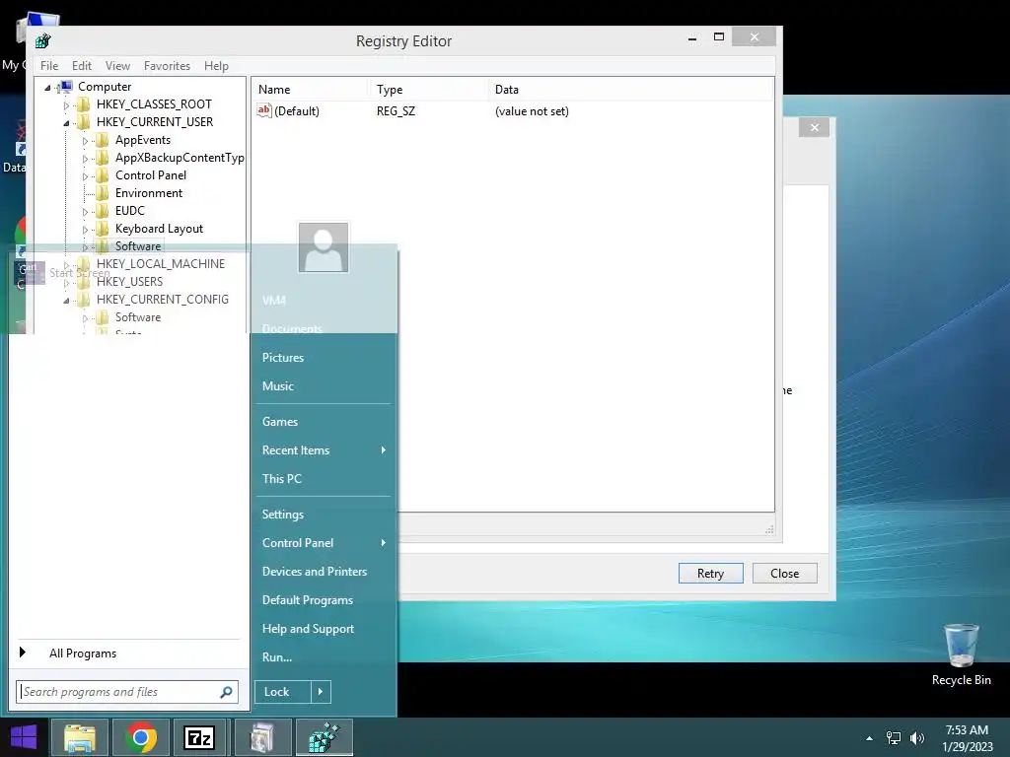Focus the Search programs and files box
This screenshot has height=757, width=1010.
127,692
